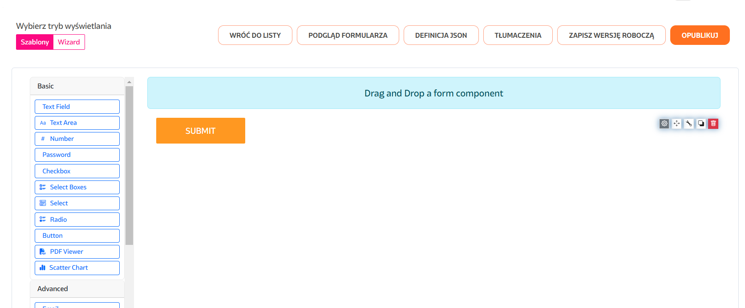
Task: Delete component with red trash icon
Action: click(x=713, y=124)
